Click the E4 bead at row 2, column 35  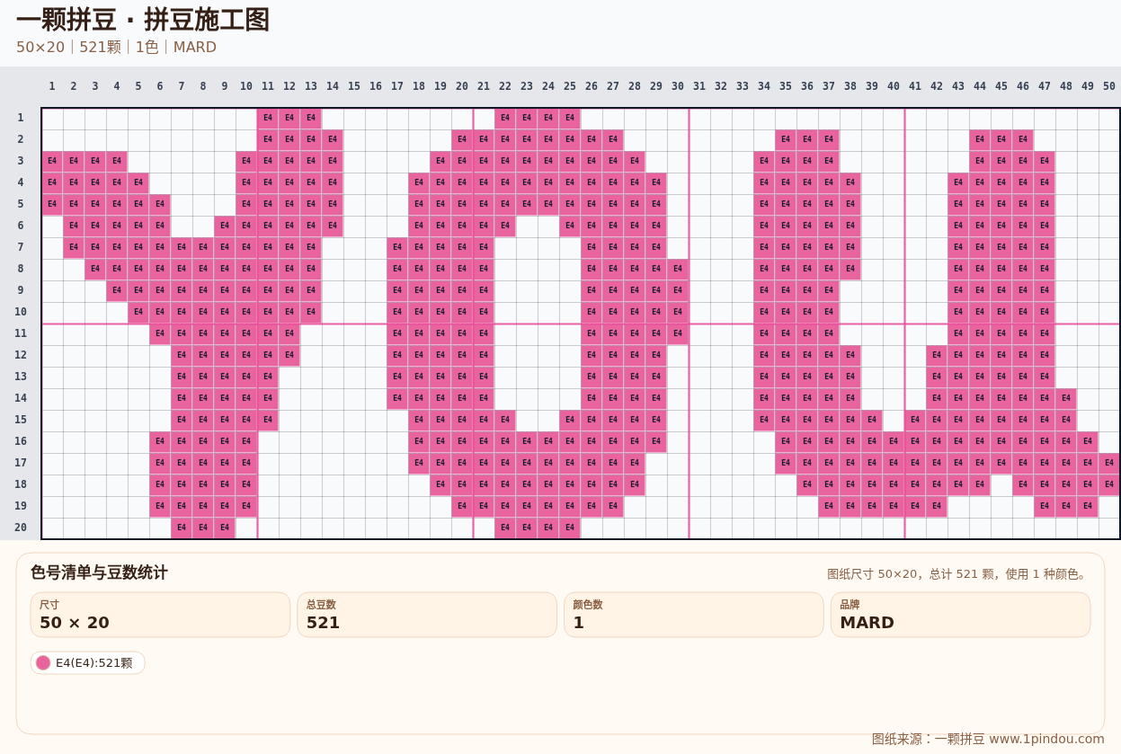point(786,139)
